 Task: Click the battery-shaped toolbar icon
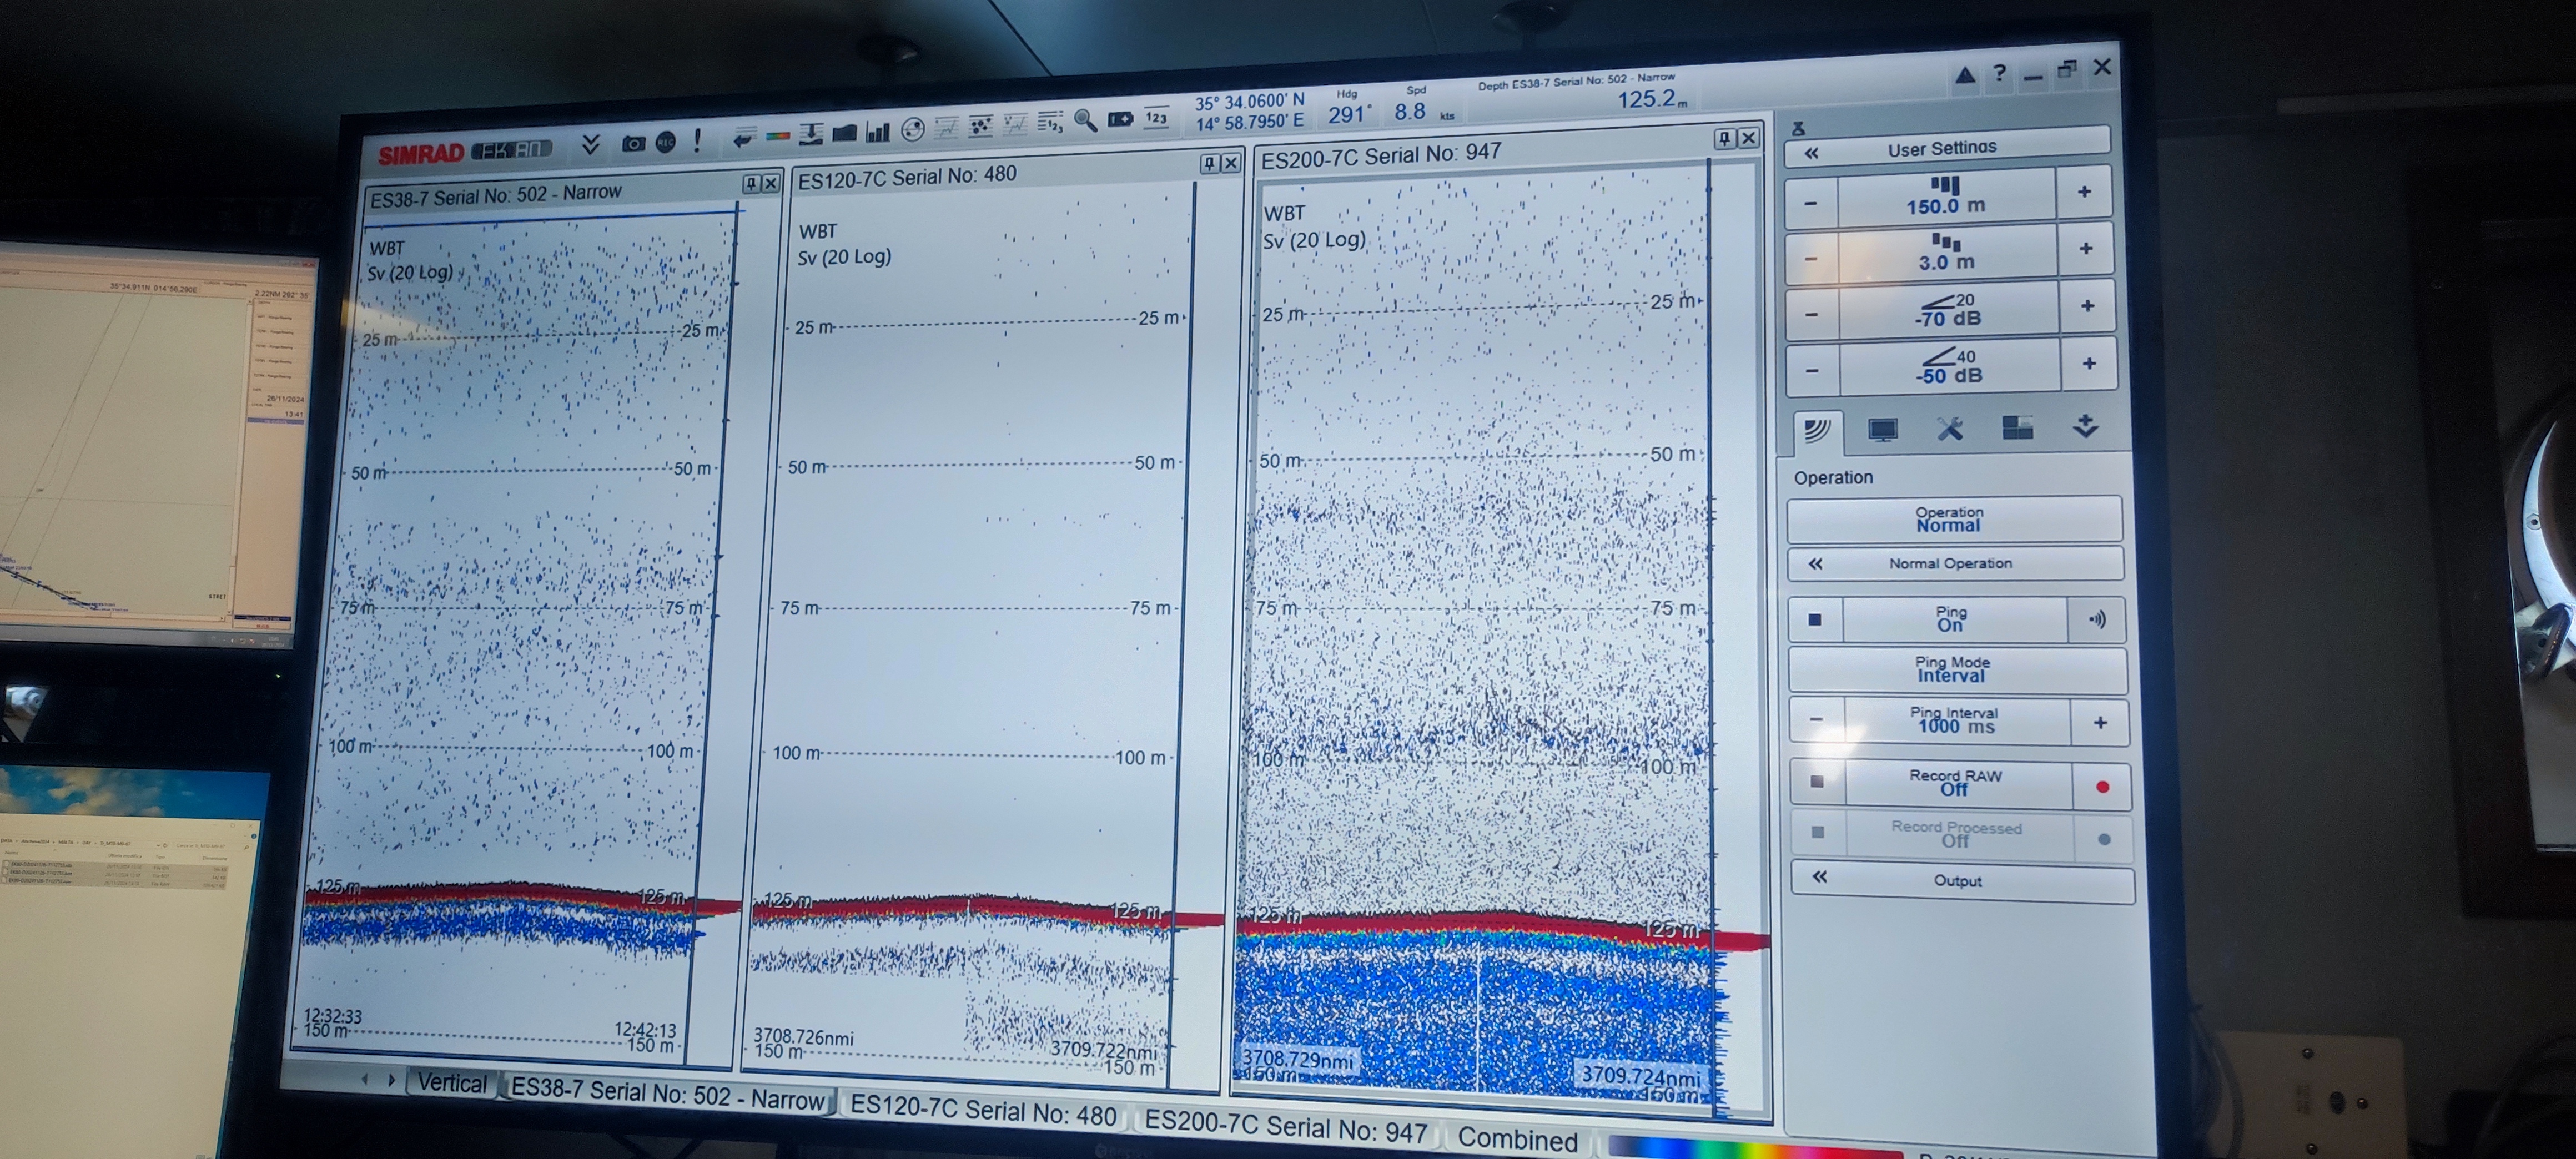(x=1120, y=119)
